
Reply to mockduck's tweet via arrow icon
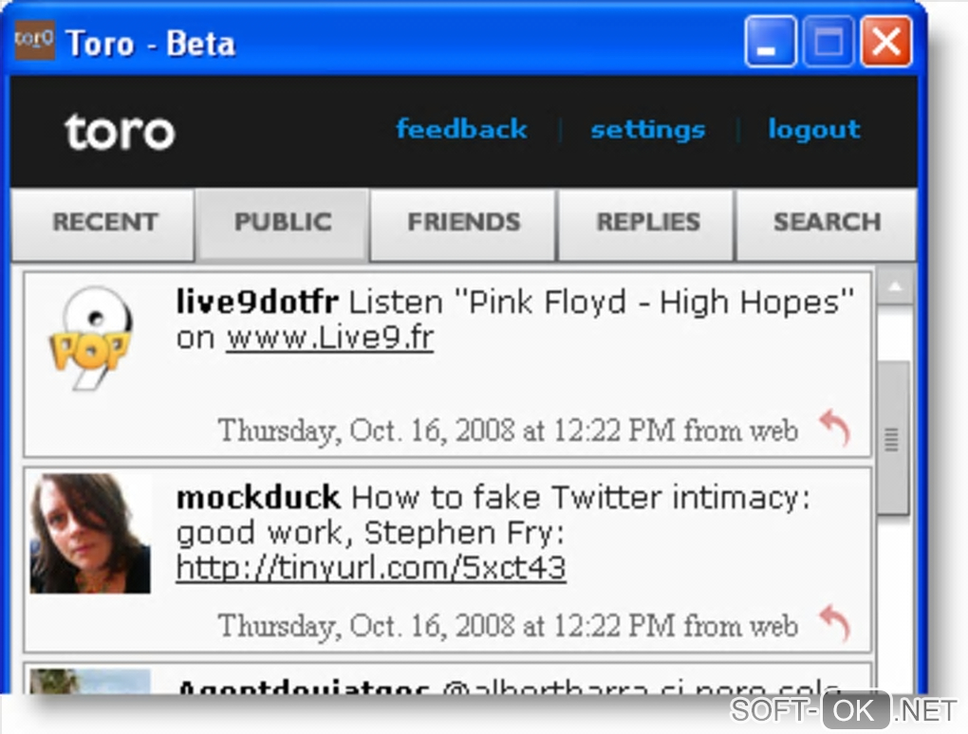tap(834, 623)
